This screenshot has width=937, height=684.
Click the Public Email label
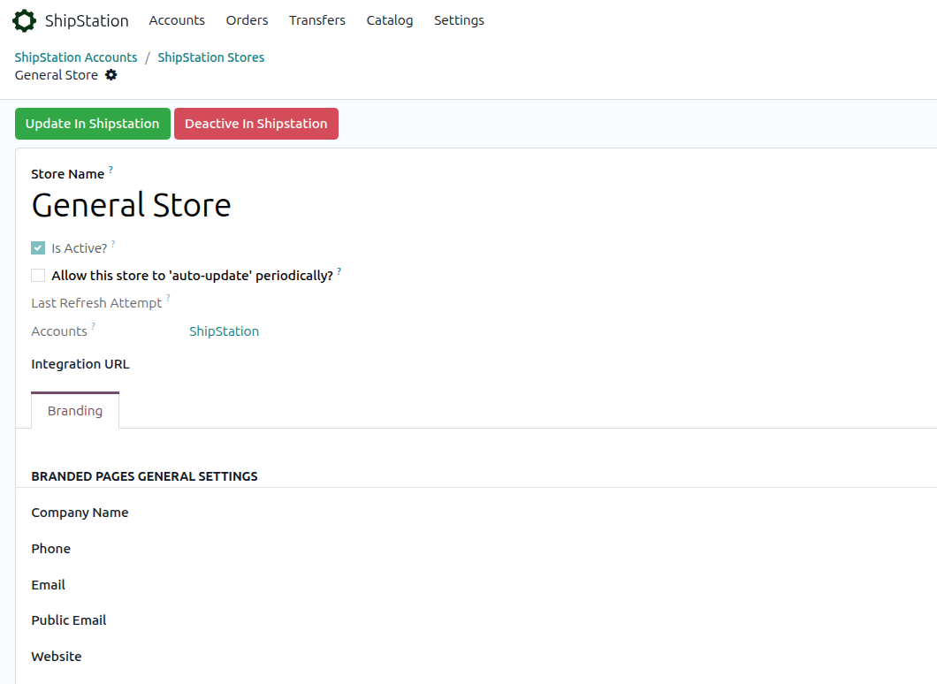tap(69, 620)
